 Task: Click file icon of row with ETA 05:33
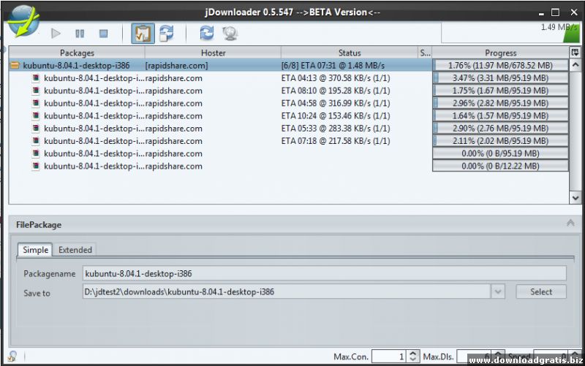click(x=36, y=129)
